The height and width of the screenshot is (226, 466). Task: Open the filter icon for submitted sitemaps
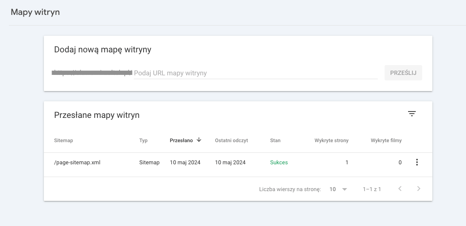click(x=411, y=114)
